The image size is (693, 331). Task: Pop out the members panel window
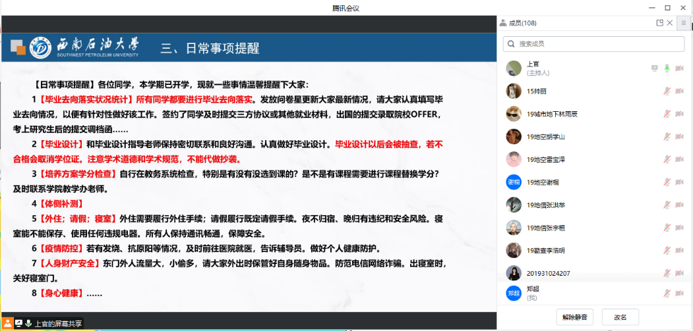659,23
